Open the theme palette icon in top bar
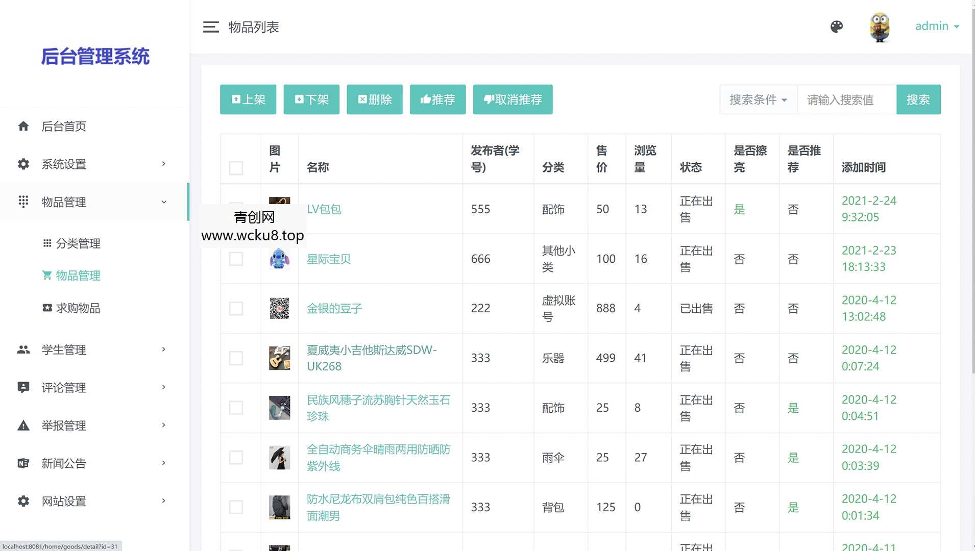 pyautogui.click(x=836, y=27)
